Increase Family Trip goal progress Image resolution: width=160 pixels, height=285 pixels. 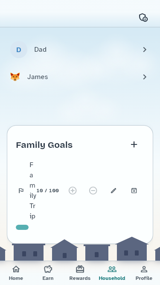(x=73, y=191)
